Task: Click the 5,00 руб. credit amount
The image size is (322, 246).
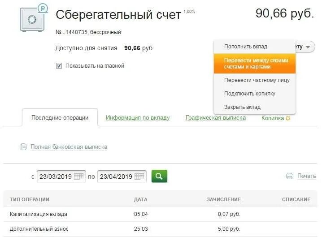Action: coord(229,229)
